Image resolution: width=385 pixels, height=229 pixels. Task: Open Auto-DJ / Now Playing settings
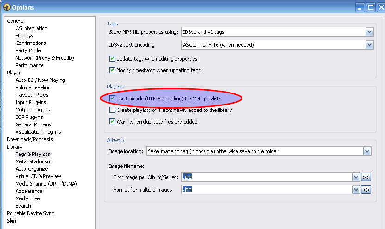click(x=40, y=80)
